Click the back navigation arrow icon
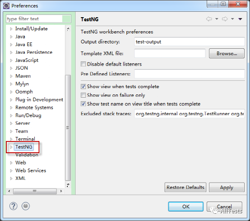The height and width of the screenshot is (221, 250). tap(209, 19)
